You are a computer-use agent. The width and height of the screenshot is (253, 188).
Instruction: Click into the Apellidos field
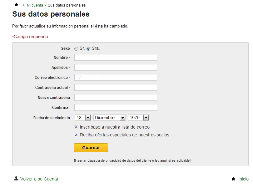pyautogui.click(x=116, y=67)
